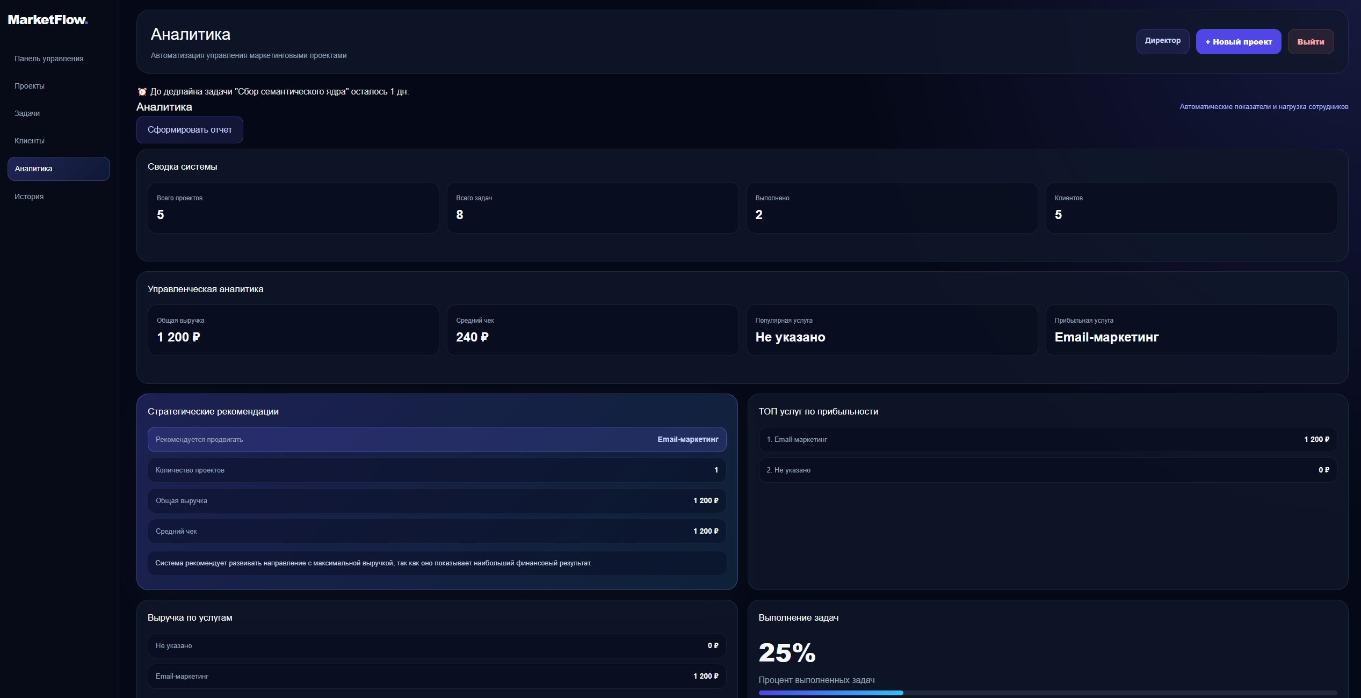Select the Аналитика sidebar item
This screenshot has height=698, width=1361.
tap(59, 169)
